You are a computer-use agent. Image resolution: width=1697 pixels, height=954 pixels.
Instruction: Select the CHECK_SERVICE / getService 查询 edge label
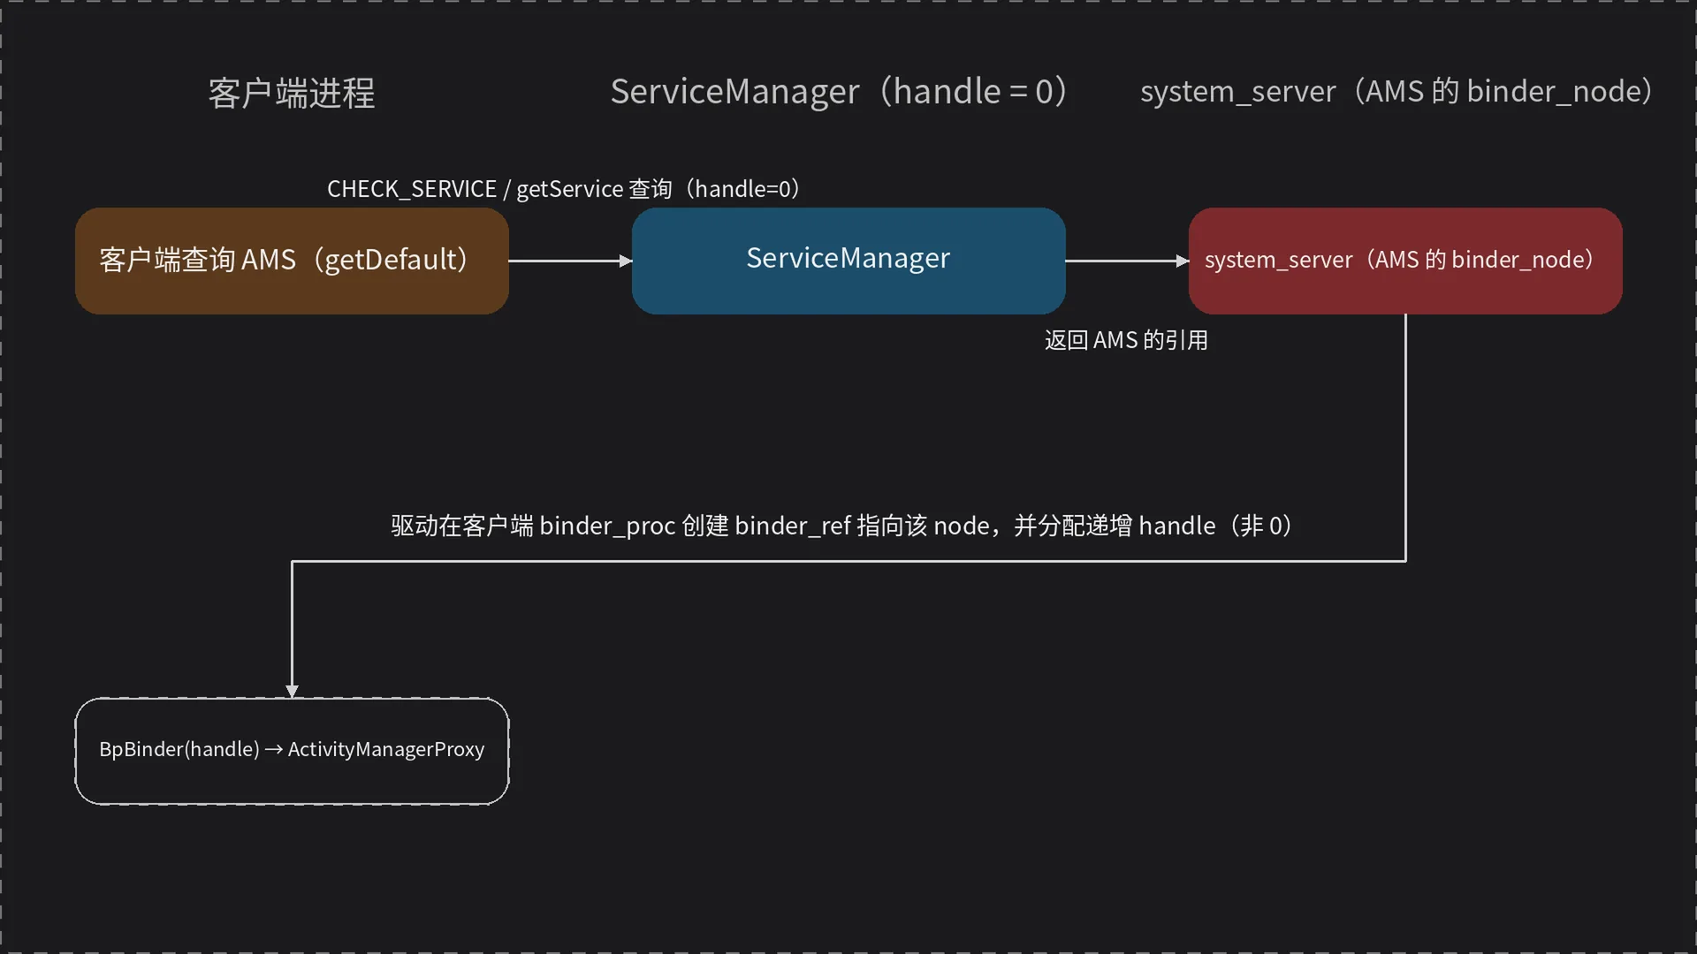[x=564, y=189]
